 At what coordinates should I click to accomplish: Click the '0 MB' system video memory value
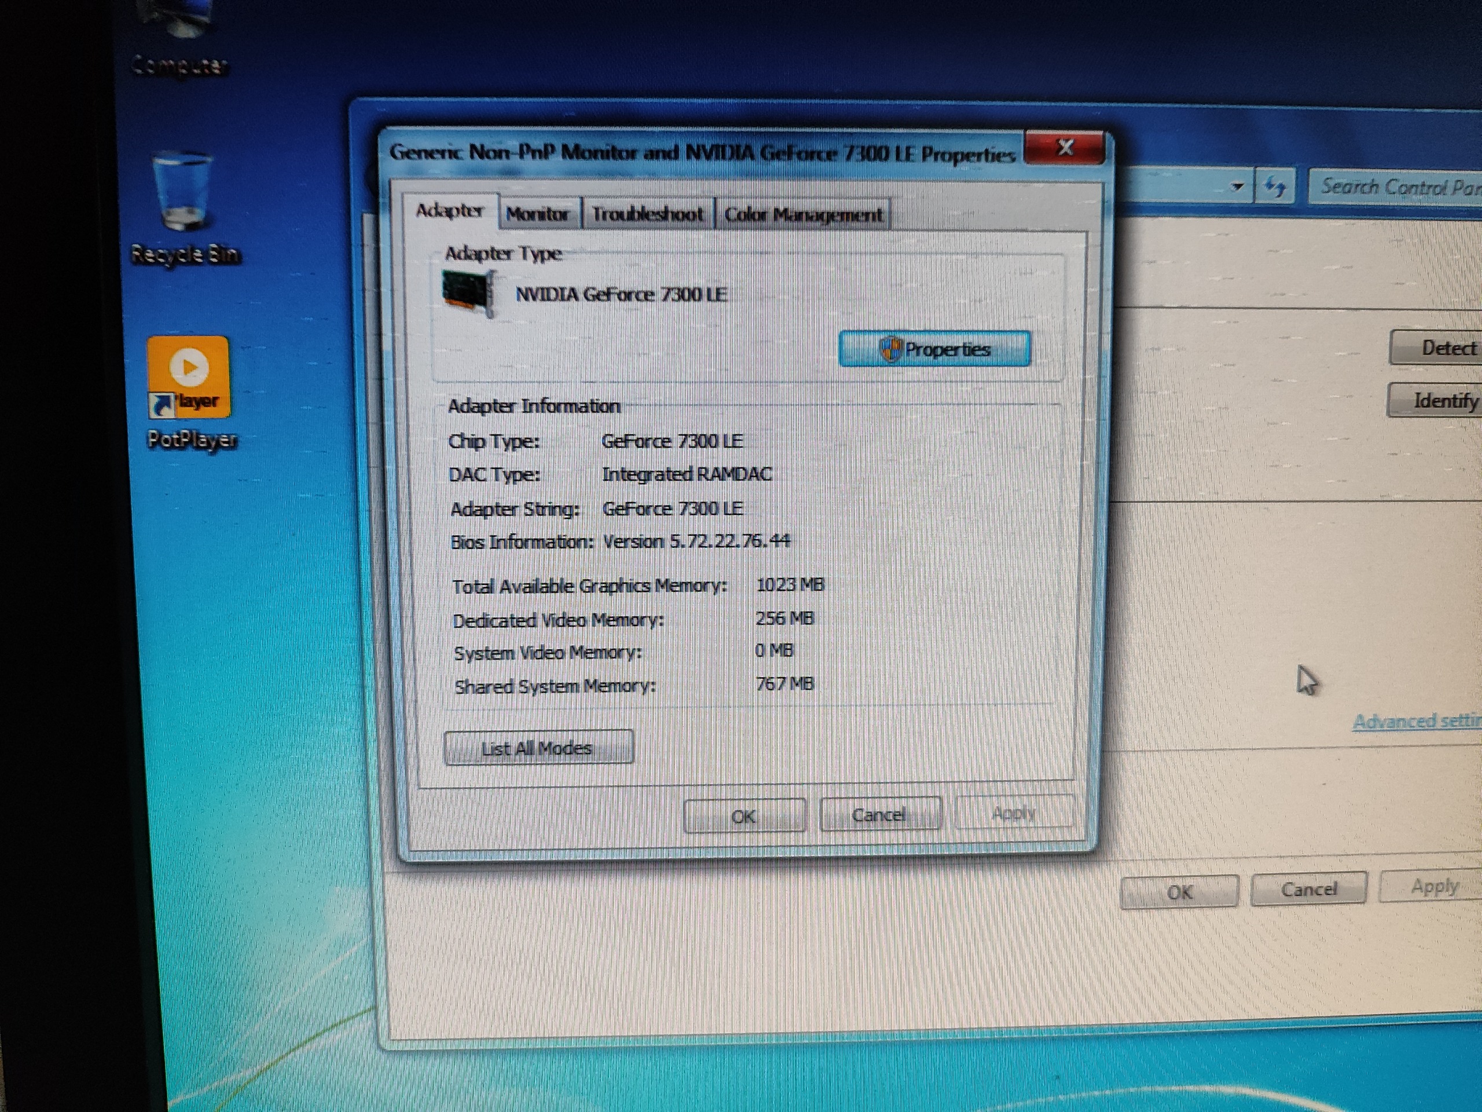coord(774,650)
